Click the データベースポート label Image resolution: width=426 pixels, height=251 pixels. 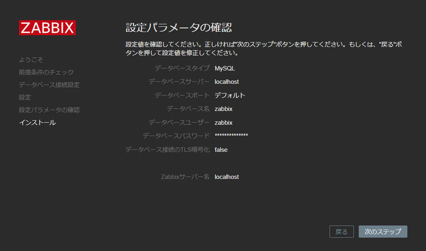(x=182, y=95)
